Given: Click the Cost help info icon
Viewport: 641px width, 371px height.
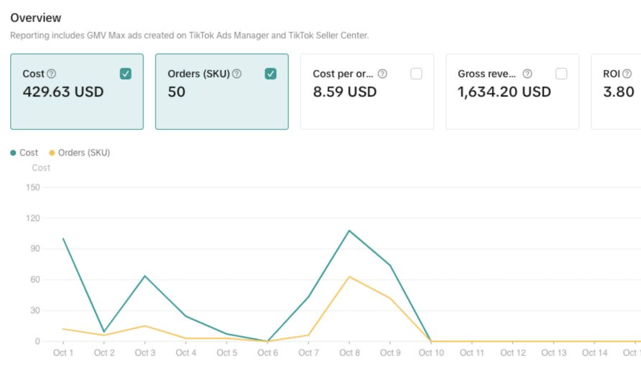Looking at the screenshot, I should tap(51, 74).
